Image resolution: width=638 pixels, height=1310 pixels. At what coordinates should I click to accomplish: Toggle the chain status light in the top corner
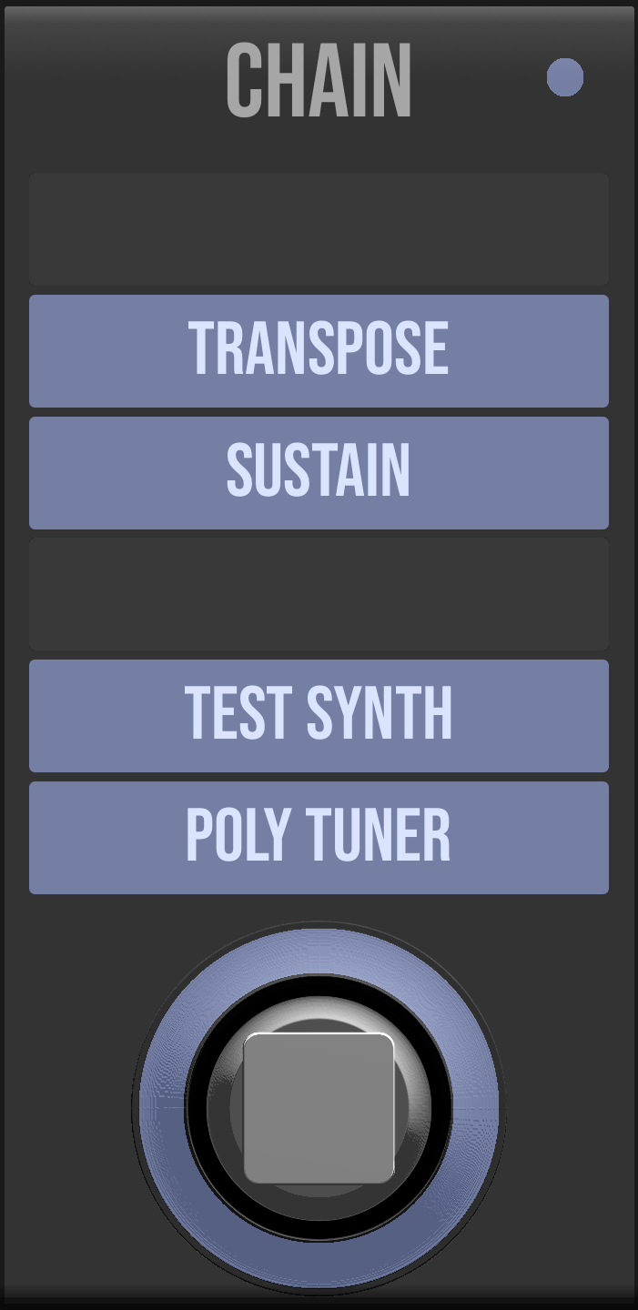[x=564, y=77]
